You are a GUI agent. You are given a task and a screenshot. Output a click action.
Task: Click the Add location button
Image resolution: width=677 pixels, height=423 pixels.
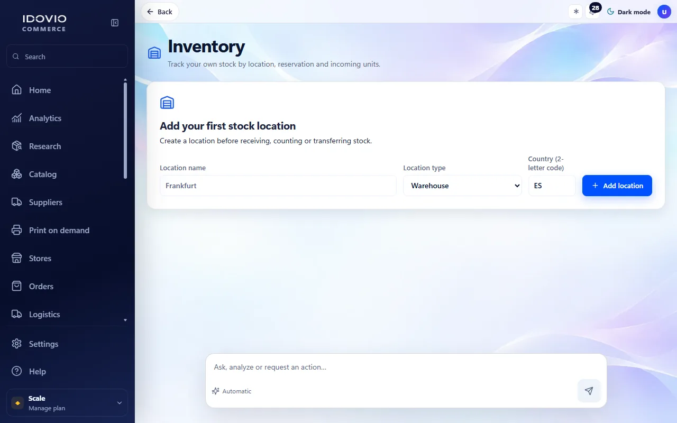coord(617,186)
